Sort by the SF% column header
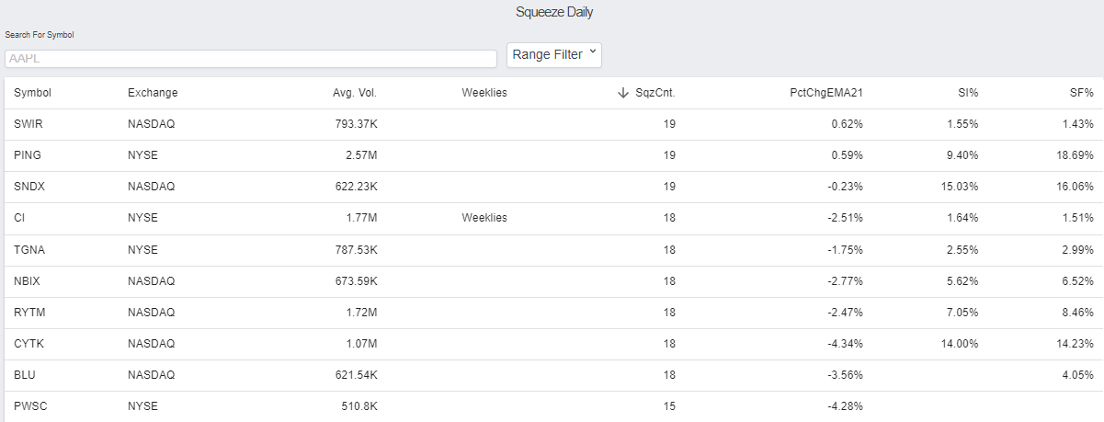 (x=1081, y=93)
